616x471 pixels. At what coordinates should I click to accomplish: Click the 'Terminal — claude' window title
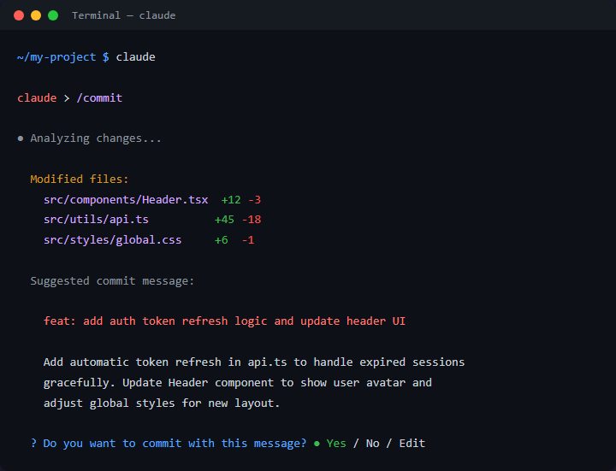coord(124,15)
